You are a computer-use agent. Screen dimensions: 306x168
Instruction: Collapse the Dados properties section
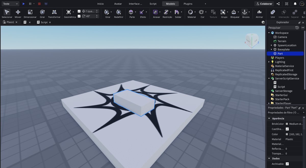(269, 158)
